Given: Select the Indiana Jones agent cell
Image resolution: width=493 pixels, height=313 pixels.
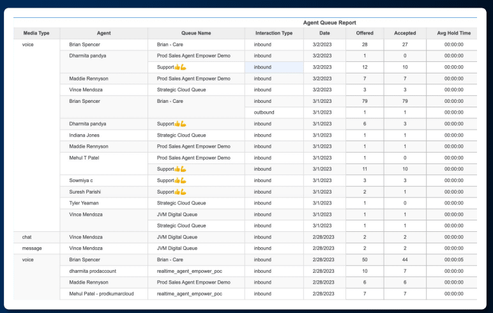Looking at the screenshot, I should 103,135.
